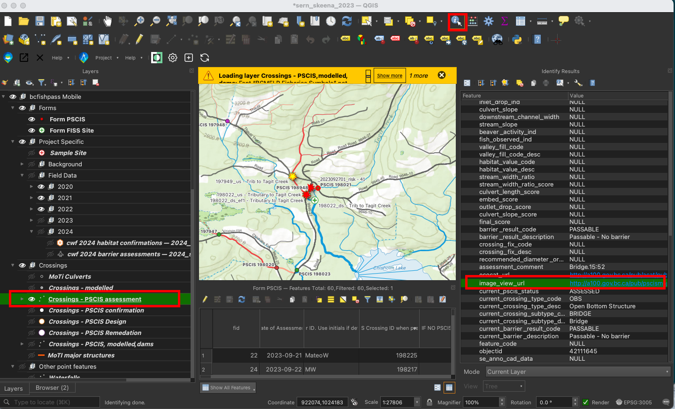Switch to the Layers tab
Viewport: 675px width, 409px height.
click(x=14, y=388)
